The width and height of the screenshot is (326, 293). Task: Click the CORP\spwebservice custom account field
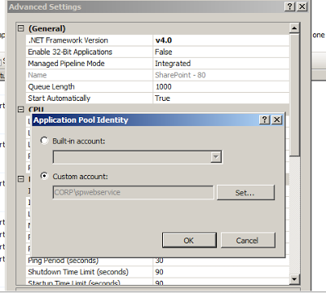[133, 192]
